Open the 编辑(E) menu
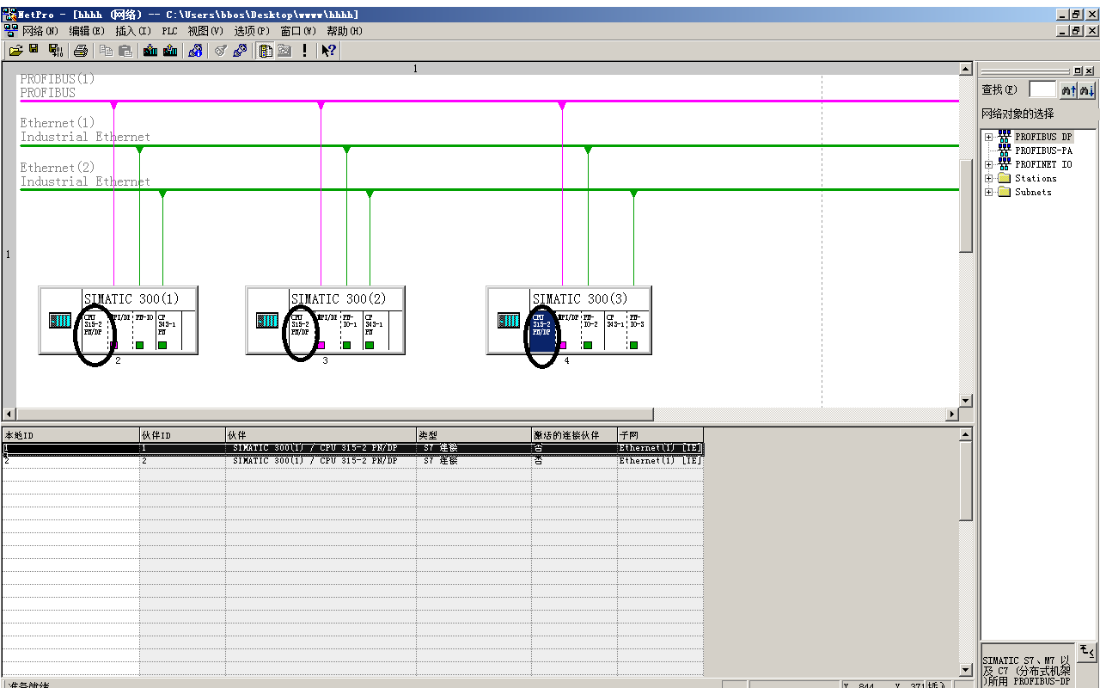The height and width of the screenshot is (688, 1100). pyautogui.click(x=87, y=31)
